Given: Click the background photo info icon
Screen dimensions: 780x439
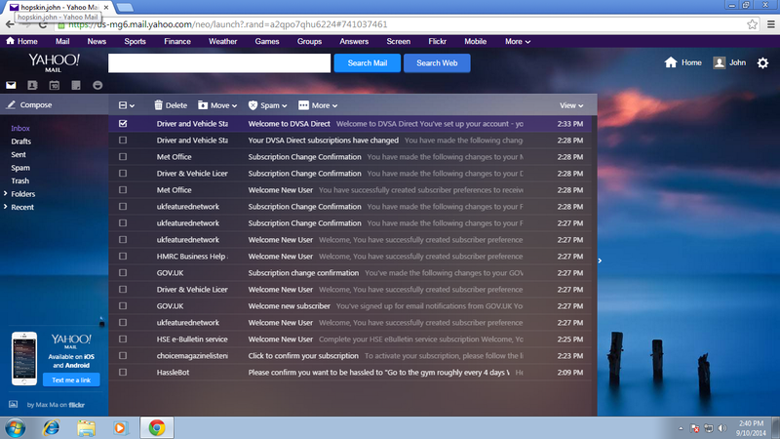Looking at the screenshot, I should pos(13,404).
